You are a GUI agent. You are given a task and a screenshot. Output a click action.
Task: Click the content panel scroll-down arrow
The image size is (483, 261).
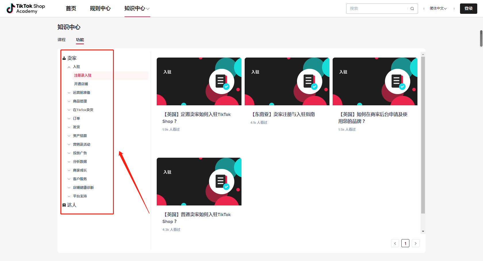(423, 231)
